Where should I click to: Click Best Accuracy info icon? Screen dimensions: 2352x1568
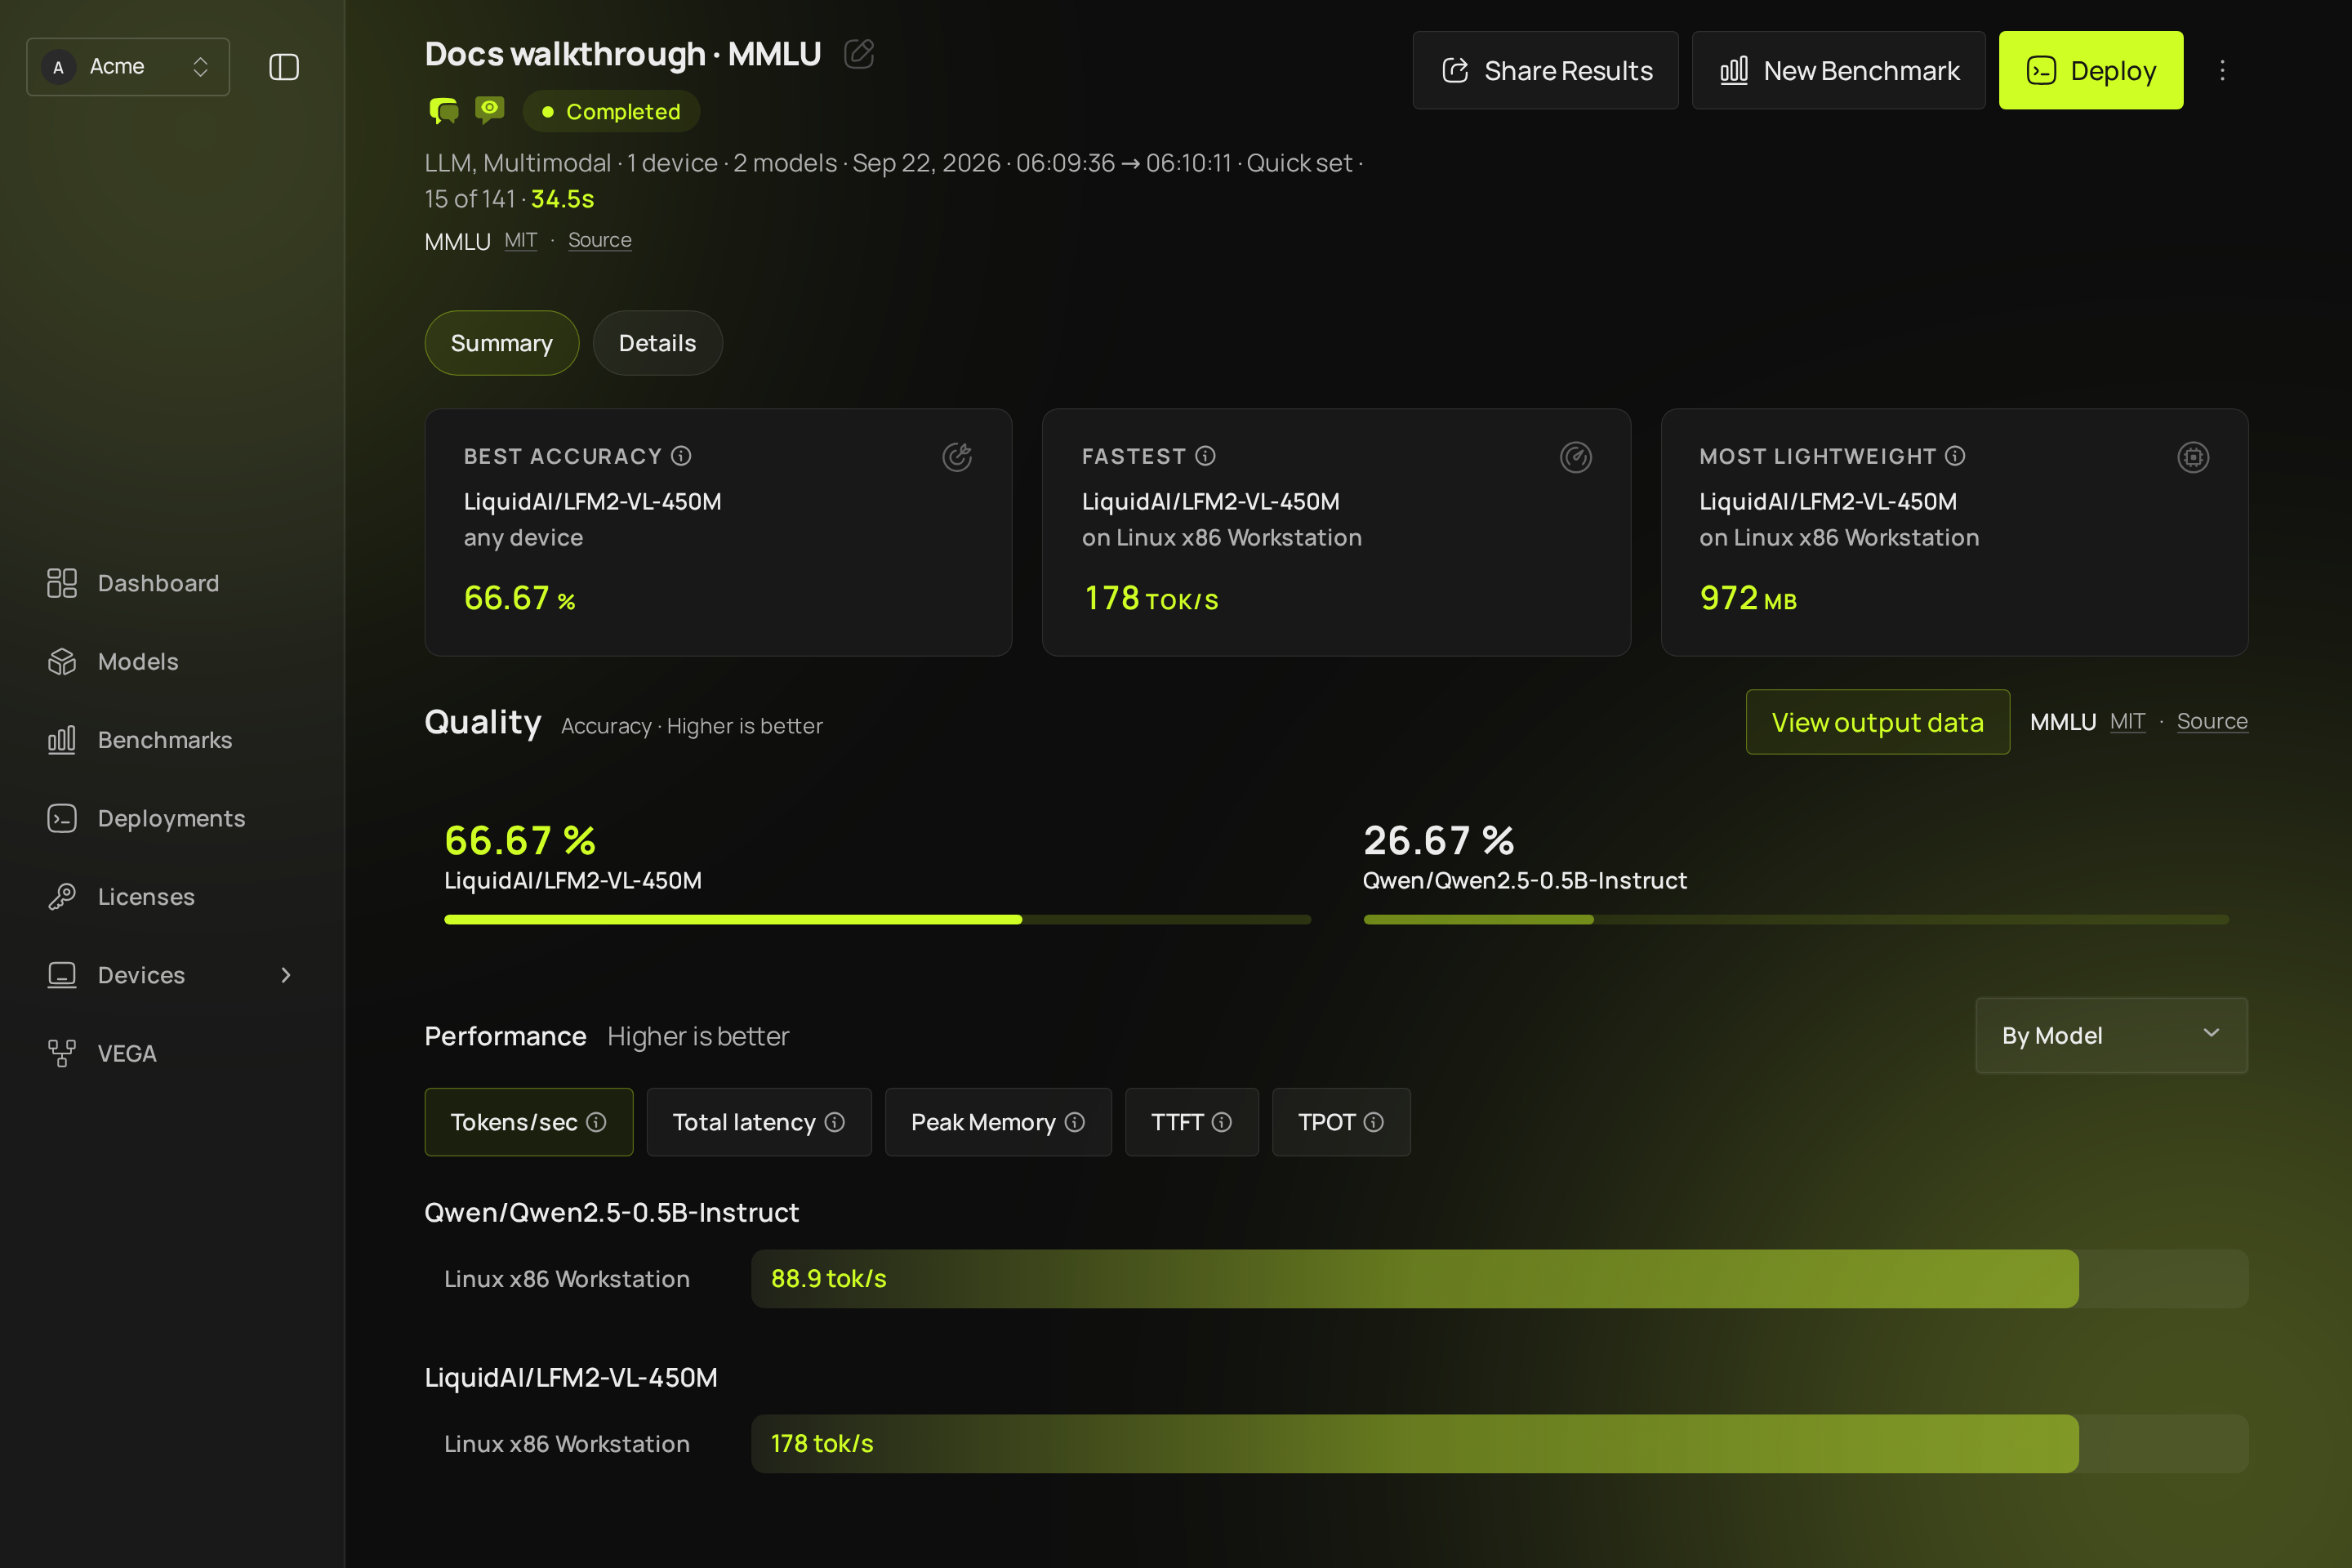tap(681, 456)
